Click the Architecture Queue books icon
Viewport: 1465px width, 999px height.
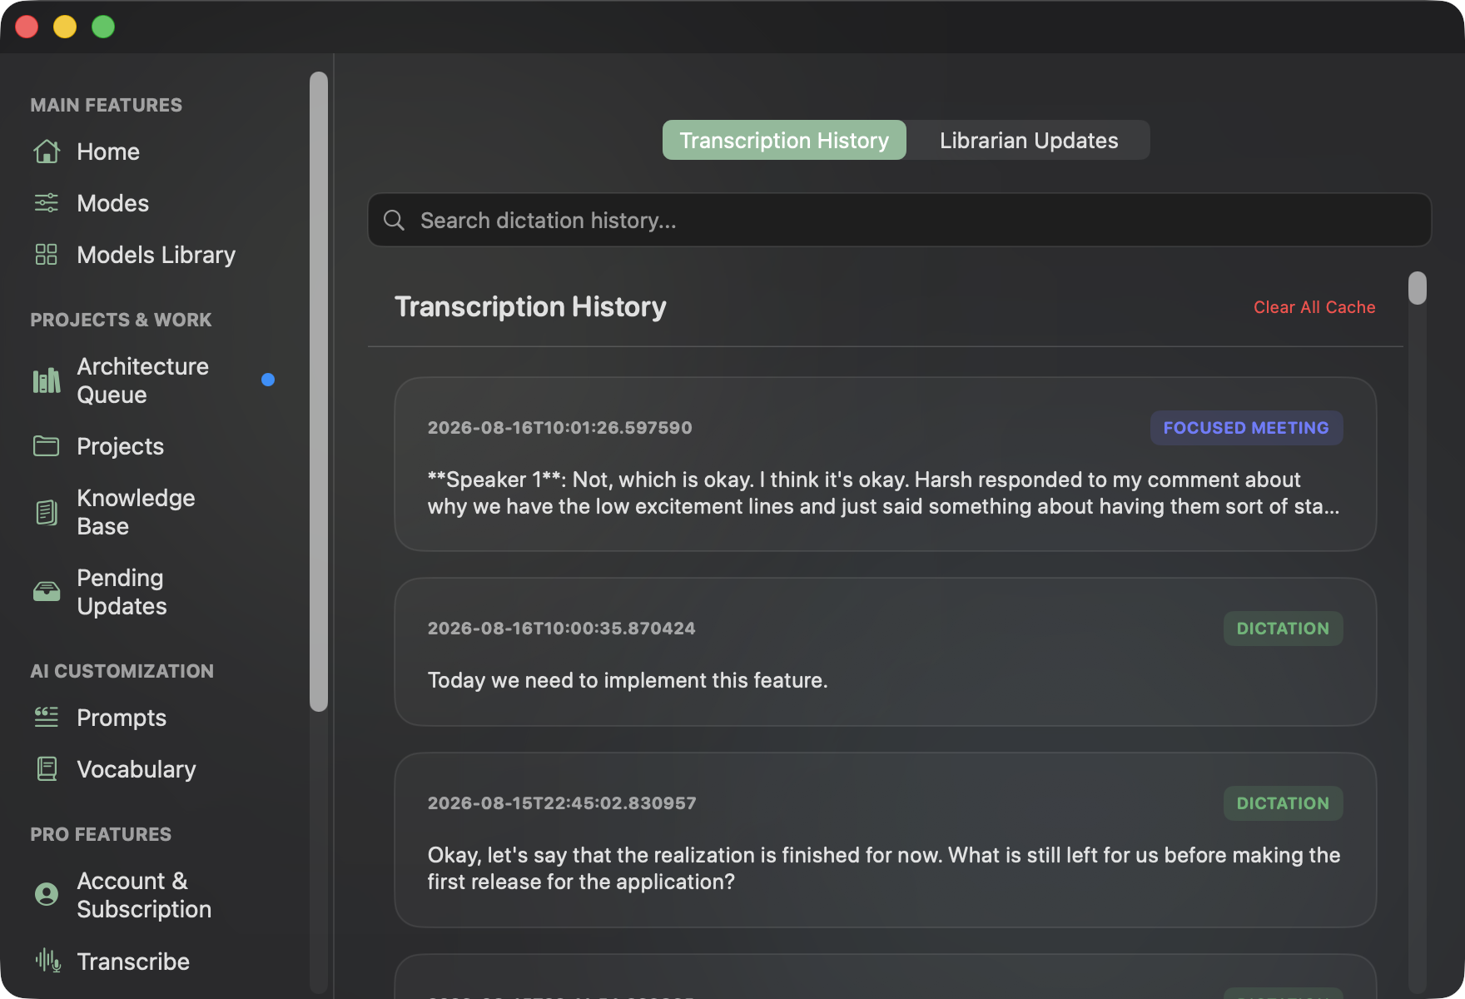(x=47, y=380)
